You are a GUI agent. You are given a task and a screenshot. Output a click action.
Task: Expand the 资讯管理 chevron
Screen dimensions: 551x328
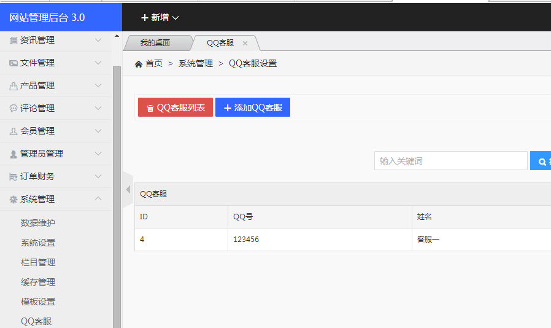(98, 40)
